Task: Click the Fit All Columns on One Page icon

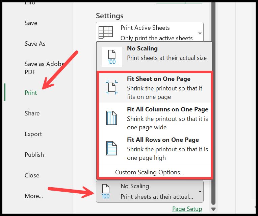Action: coord(111,118)
